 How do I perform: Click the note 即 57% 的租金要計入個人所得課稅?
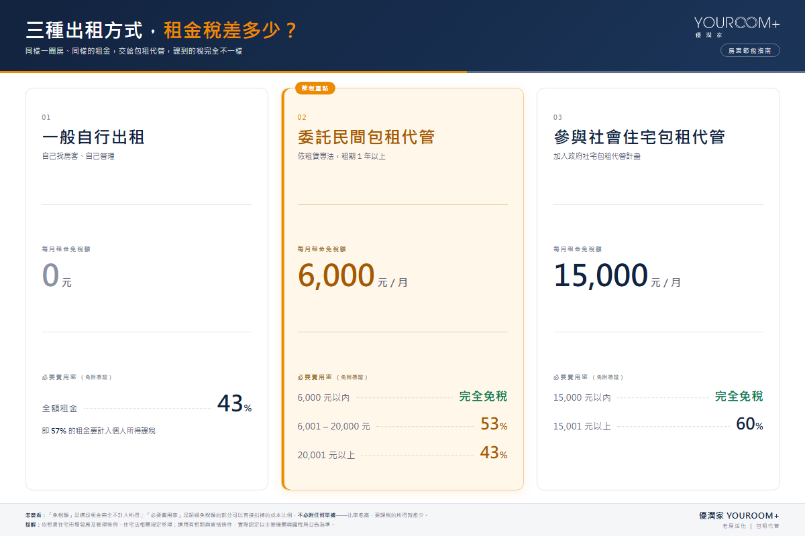pos(99,431)
